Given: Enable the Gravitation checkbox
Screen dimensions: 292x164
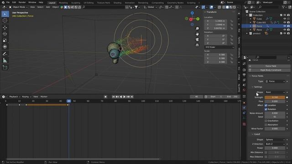Looking at the screenshot, I should point(266,121).
